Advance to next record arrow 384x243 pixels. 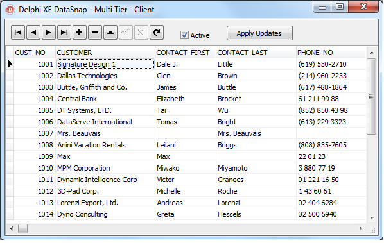tap(49, 33)
